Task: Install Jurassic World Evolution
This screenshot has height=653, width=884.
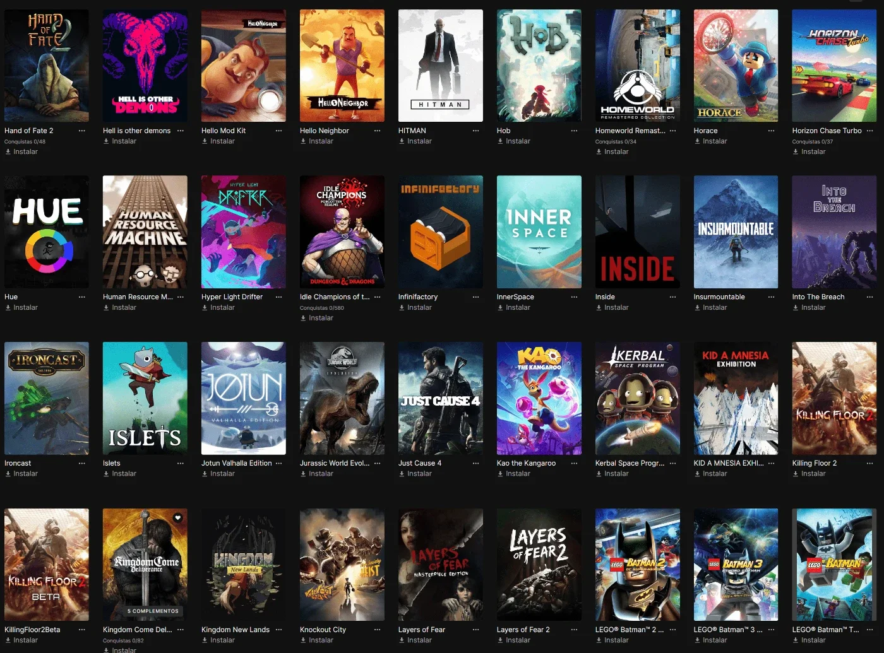Action: coord(317,474)
